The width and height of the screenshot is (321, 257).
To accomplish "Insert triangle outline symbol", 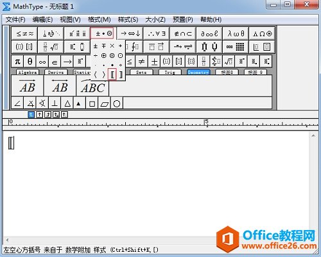I will pos(67,103).
